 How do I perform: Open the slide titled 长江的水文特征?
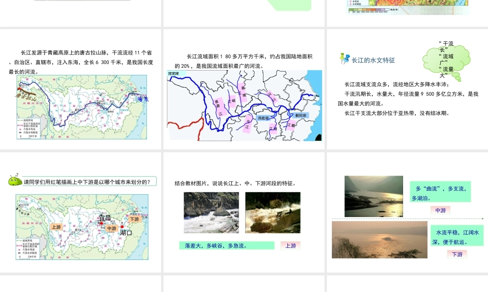(x=407, y=89)
